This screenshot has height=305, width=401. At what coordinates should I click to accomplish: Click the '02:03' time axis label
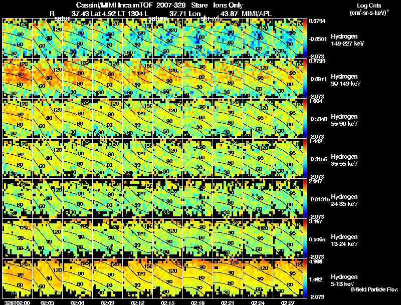47,302
